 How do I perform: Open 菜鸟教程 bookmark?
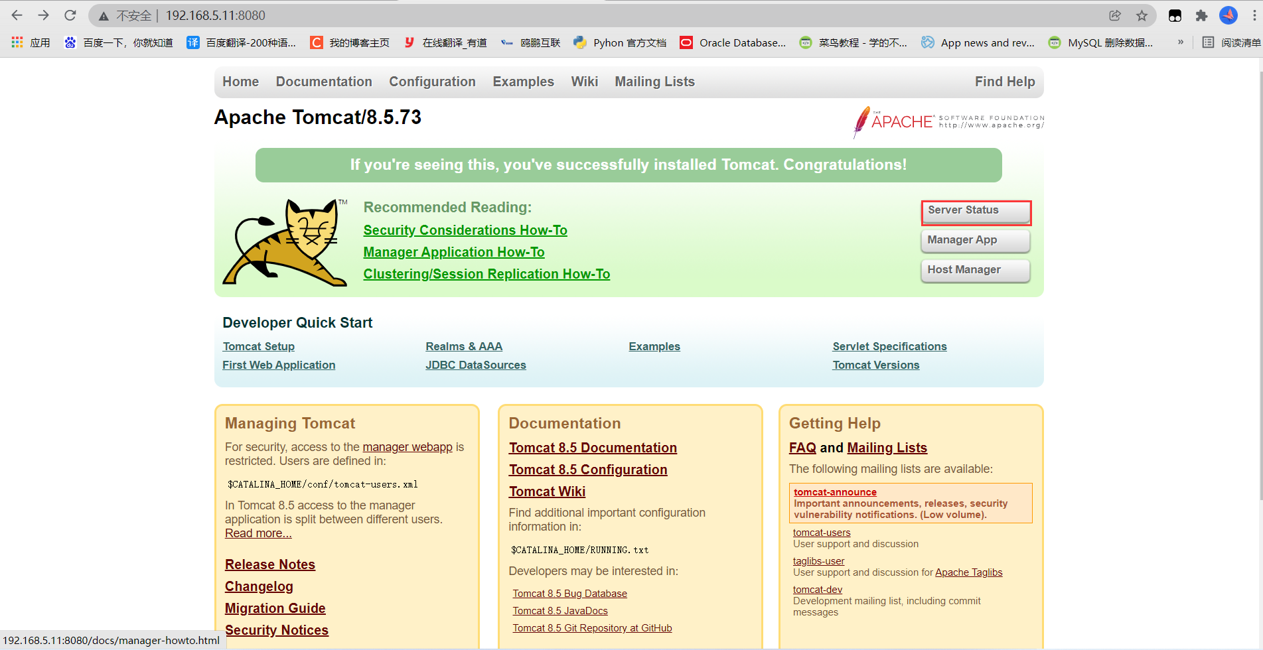coord(854,42)
